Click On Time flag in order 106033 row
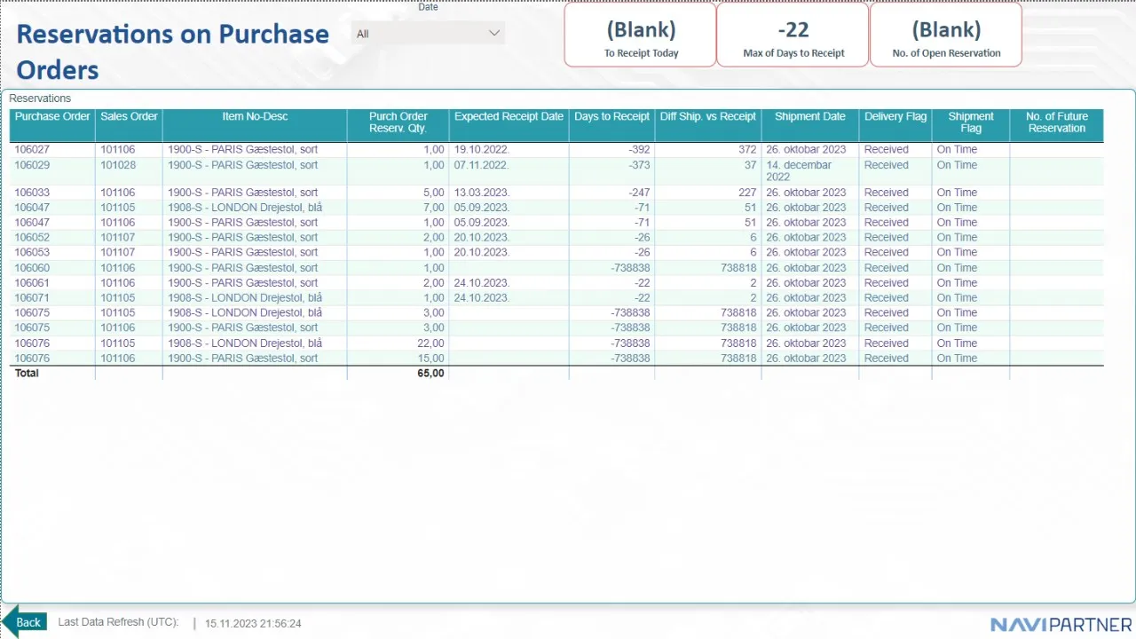The width and height of the screenshot is (1136, 639). 957,193
